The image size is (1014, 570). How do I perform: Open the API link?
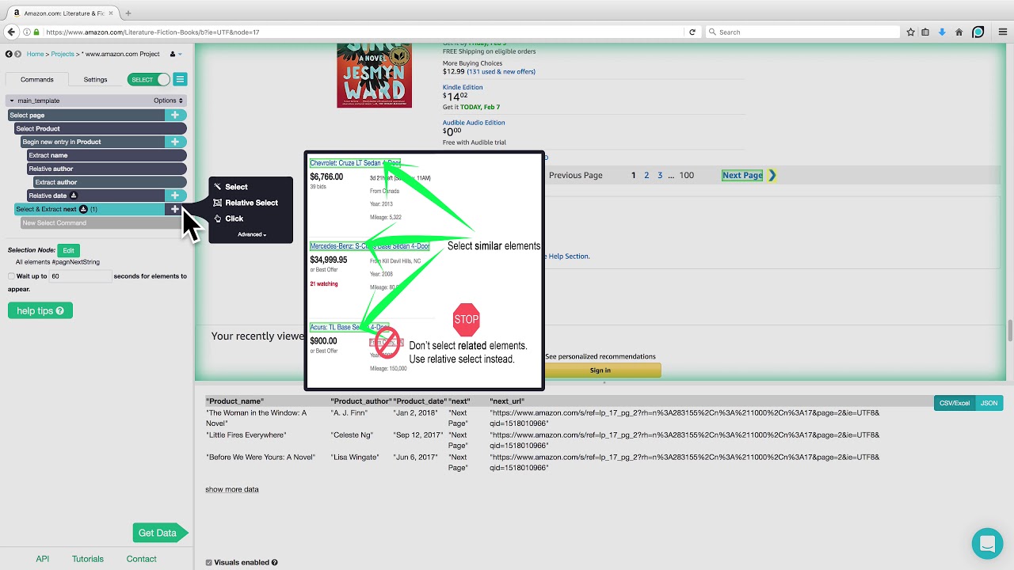click(x=43, y=559)
